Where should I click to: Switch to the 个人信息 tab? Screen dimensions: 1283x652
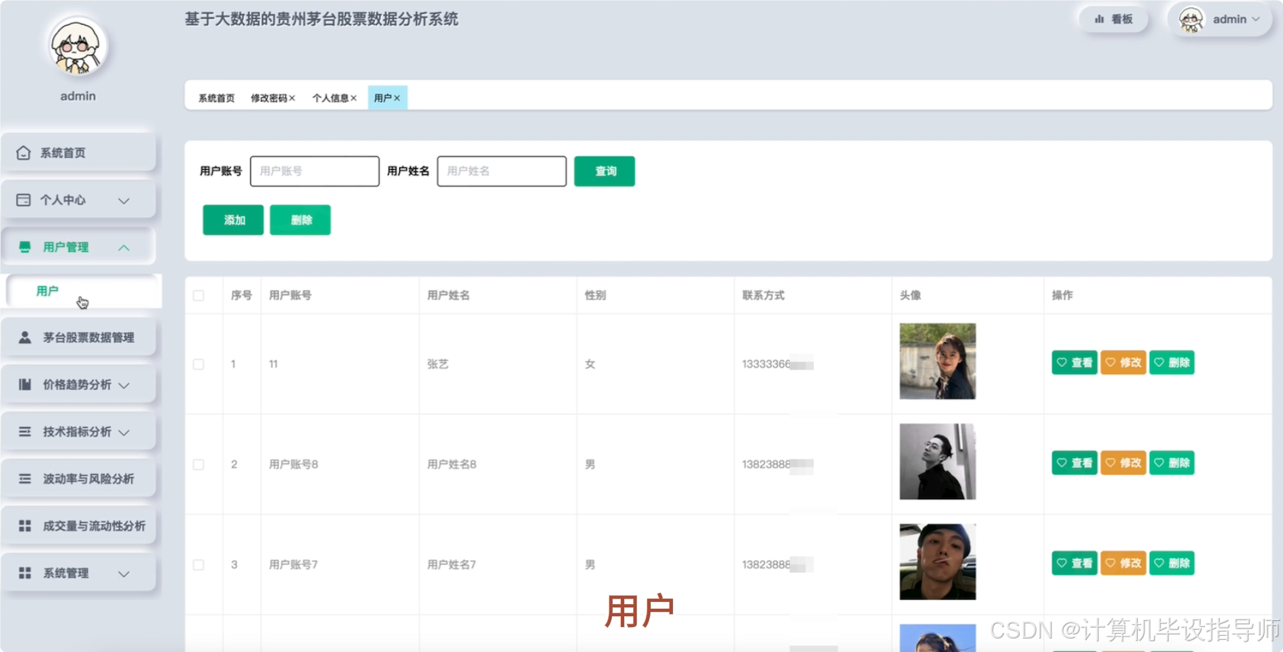pyautogui.click(x=330, y=97)
